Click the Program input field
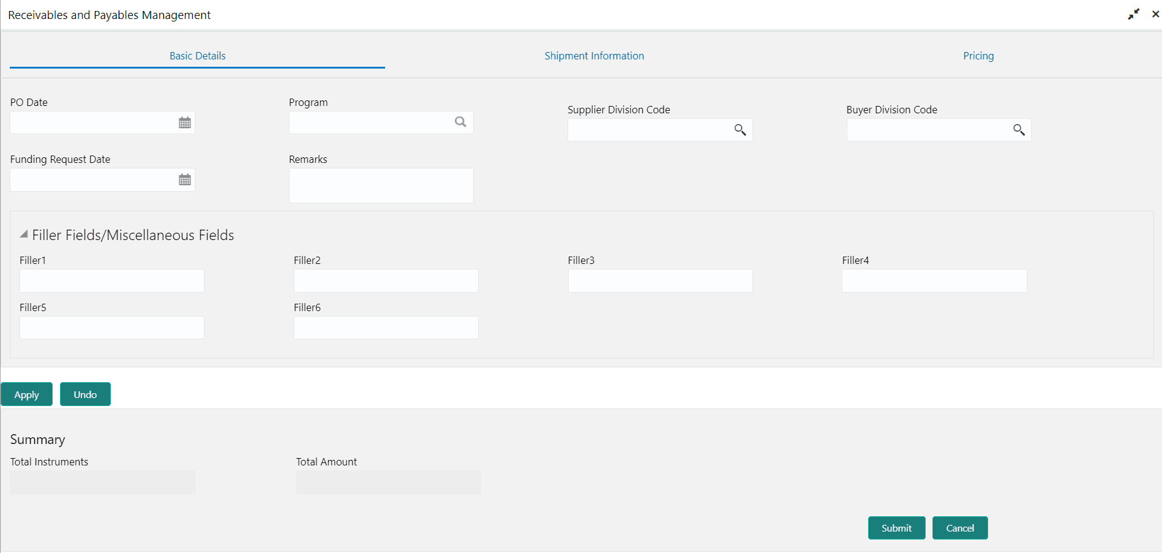This screenshot has width=1162, height=553. [370, 122]
